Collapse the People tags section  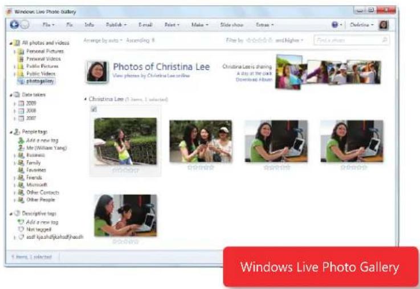tap(11, 132)
